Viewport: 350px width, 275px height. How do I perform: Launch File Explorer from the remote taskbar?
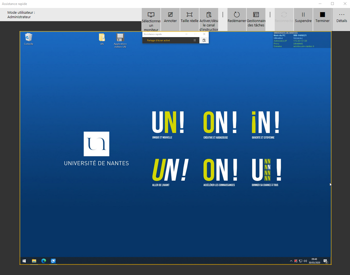34,261
